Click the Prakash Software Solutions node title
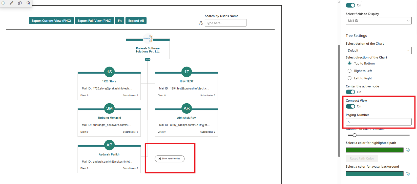The height and width of the screenshot is (184, 417). tap(148, 50)
